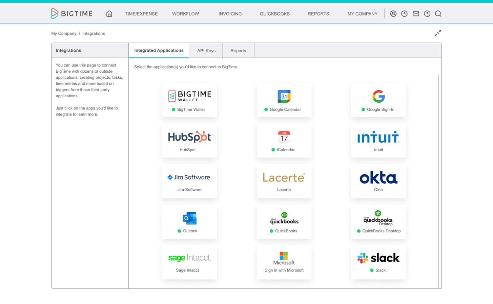Click the "Okta" caption text
This screenshot has width=493, height=304.
378,189
